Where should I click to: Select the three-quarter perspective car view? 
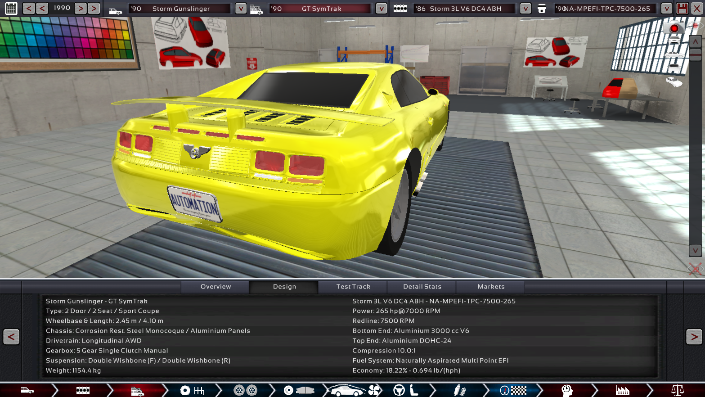click(674, 81)
